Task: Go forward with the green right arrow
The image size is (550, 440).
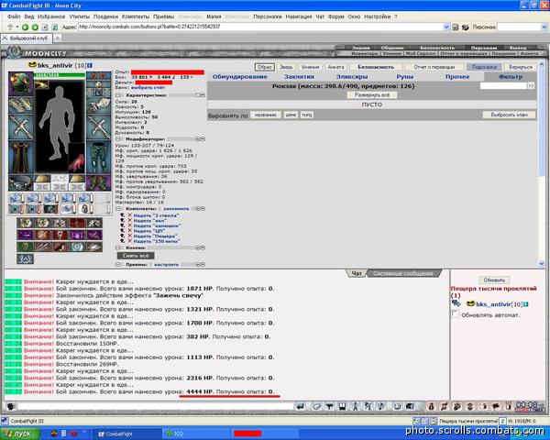Action: pyautogui.click(x=35, y=27)
